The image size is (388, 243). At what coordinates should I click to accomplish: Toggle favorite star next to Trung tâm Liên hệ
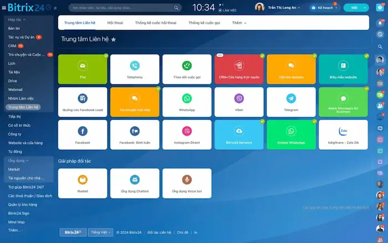114,40
